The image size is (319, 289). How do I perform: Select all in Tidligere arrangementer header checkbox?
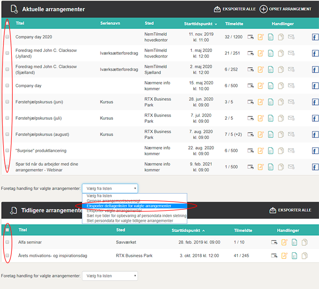pyautogui.click(x=7, y=230)
